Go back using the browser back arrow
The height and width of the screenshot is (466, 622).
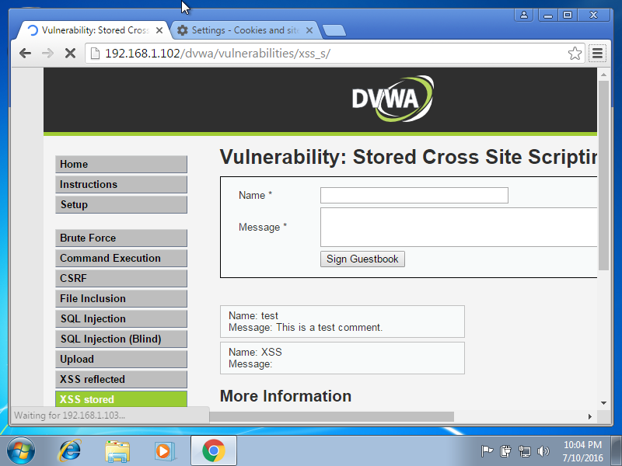pos(25,53)
